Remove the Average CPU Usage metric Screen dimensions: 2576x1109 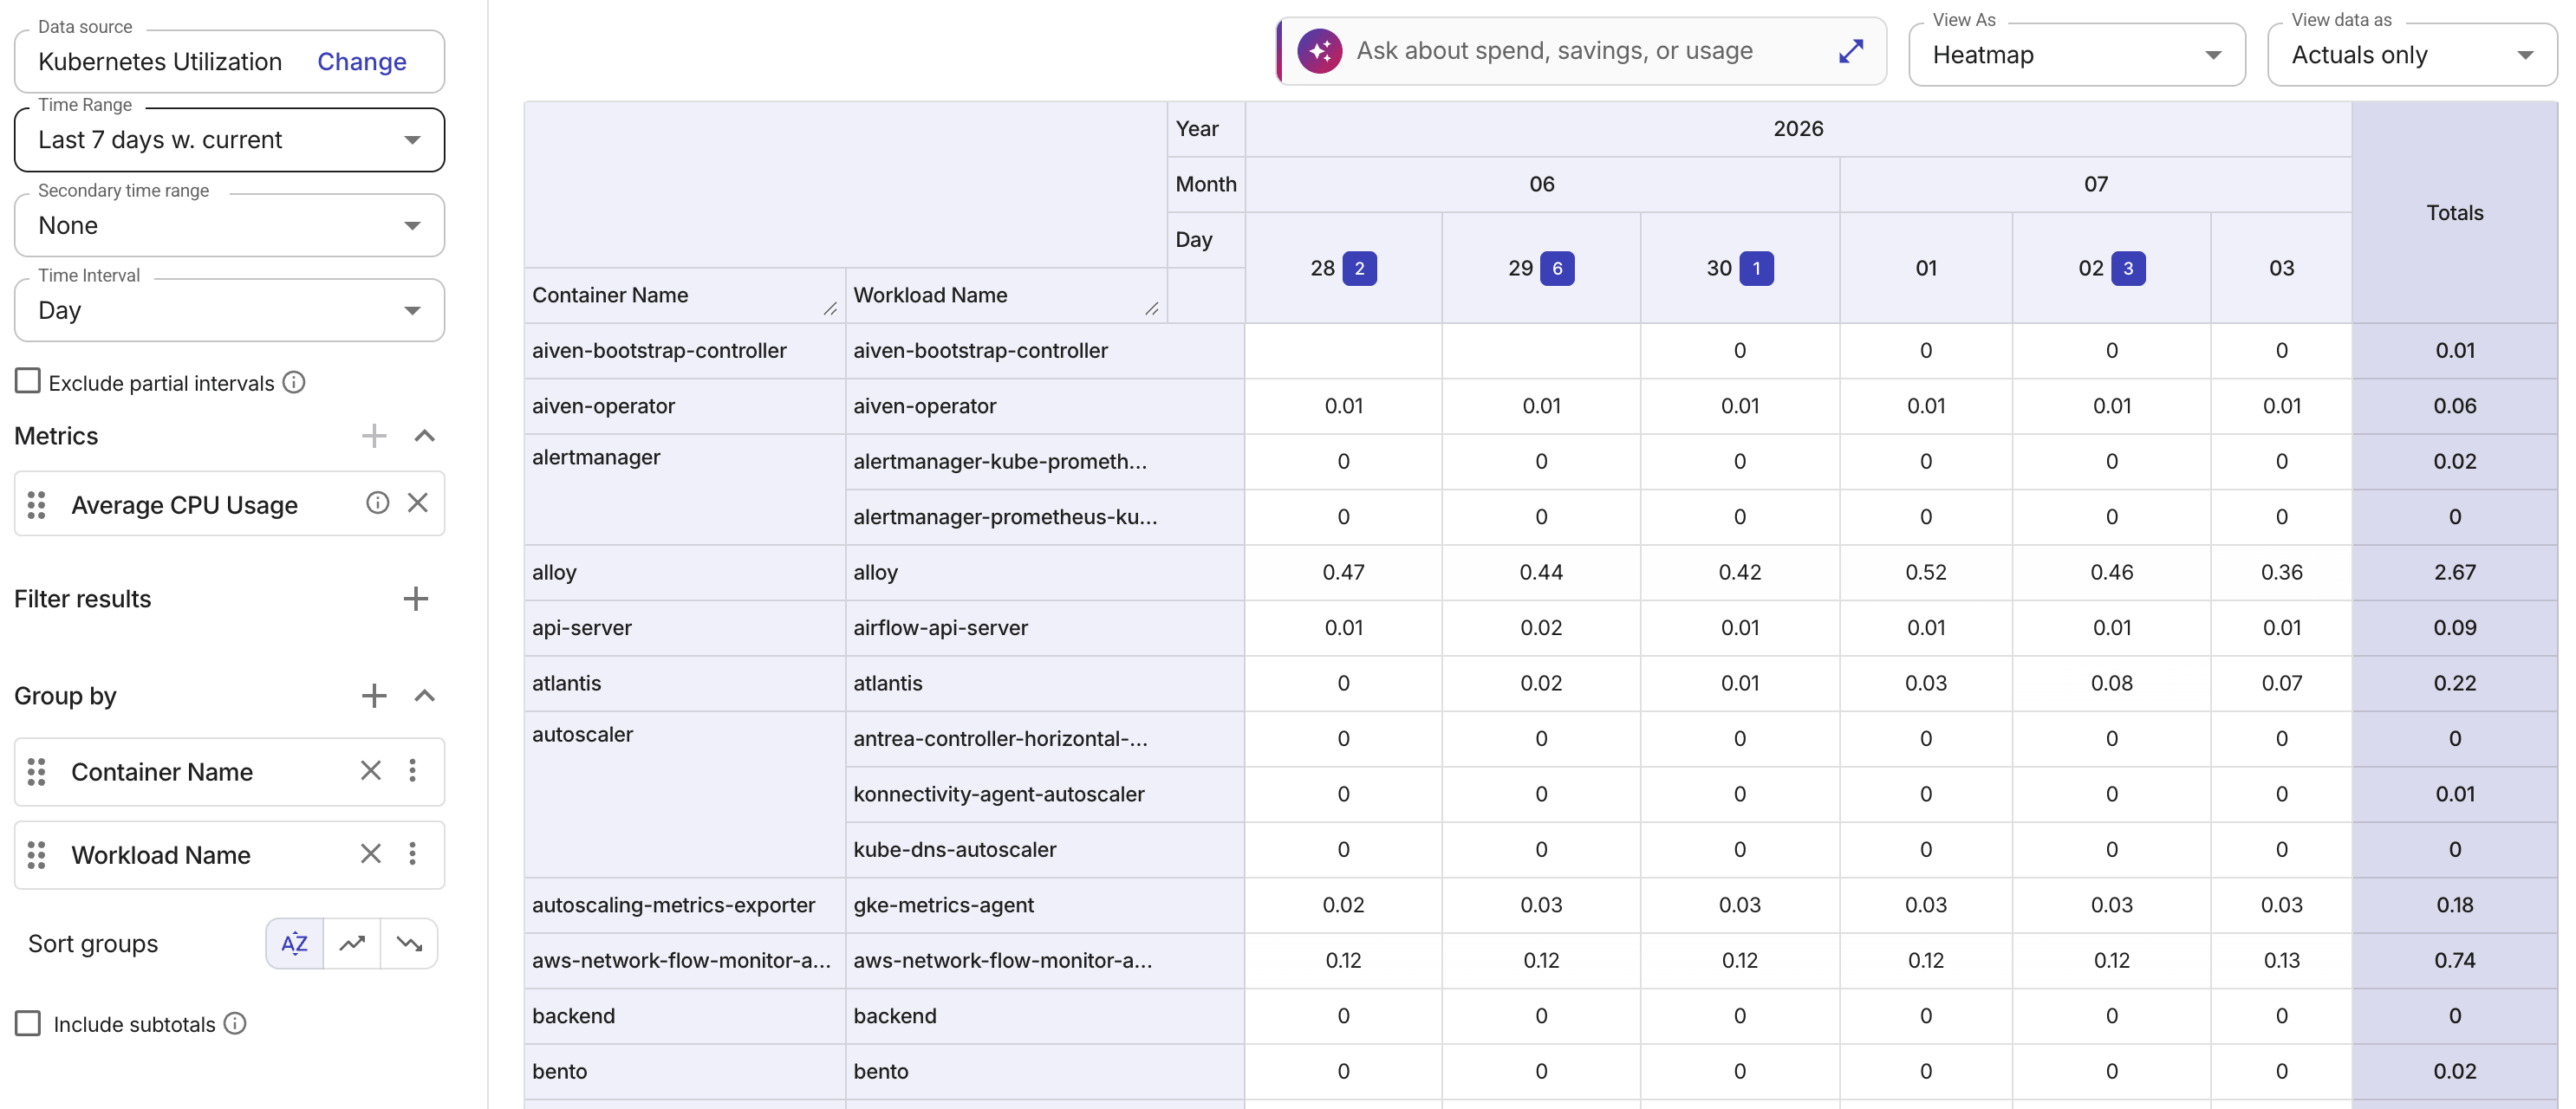[x=418, y=503]
